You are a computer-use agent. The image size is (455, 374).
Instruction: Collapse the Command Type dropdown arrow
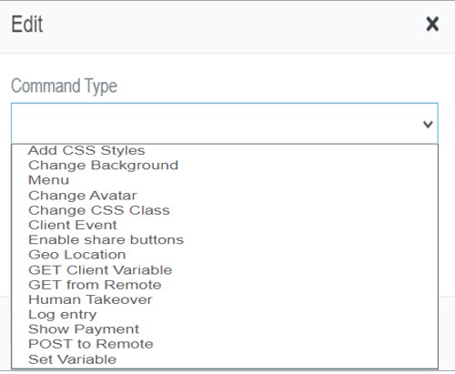tap(428, 124)
